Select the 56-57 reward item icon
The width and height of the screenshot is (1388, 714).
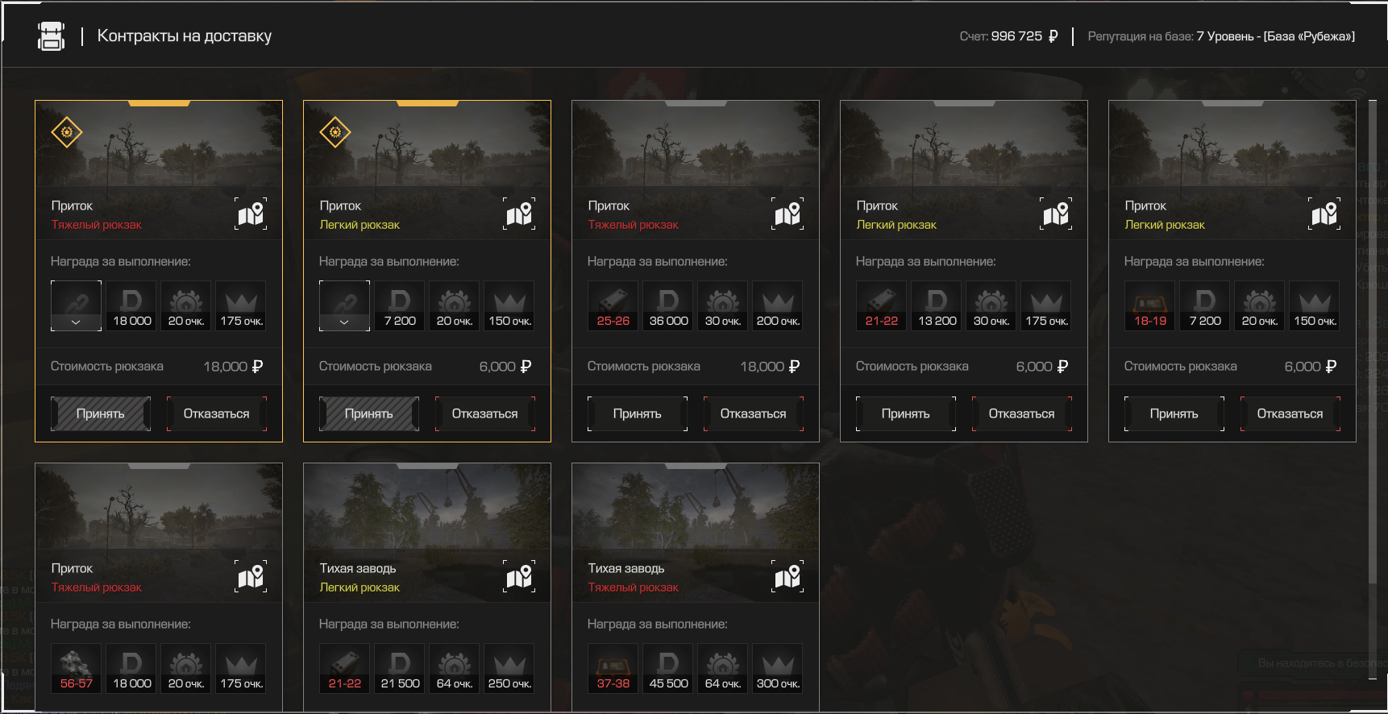pyautogui.click(x=76, y=668)
